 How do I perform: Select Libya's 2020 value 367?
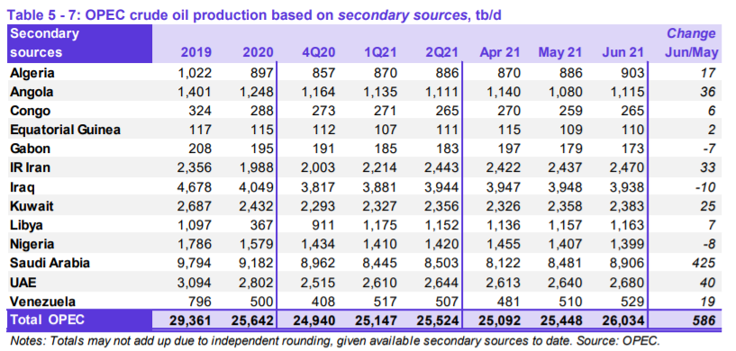tap(262, 225)
